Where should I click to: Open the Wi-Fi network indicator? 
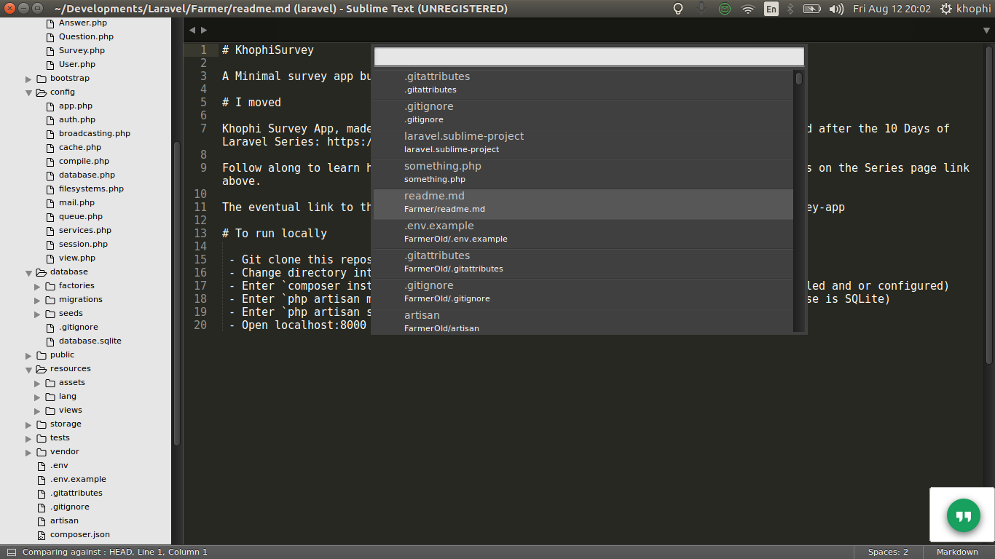(x=747, y=9)
